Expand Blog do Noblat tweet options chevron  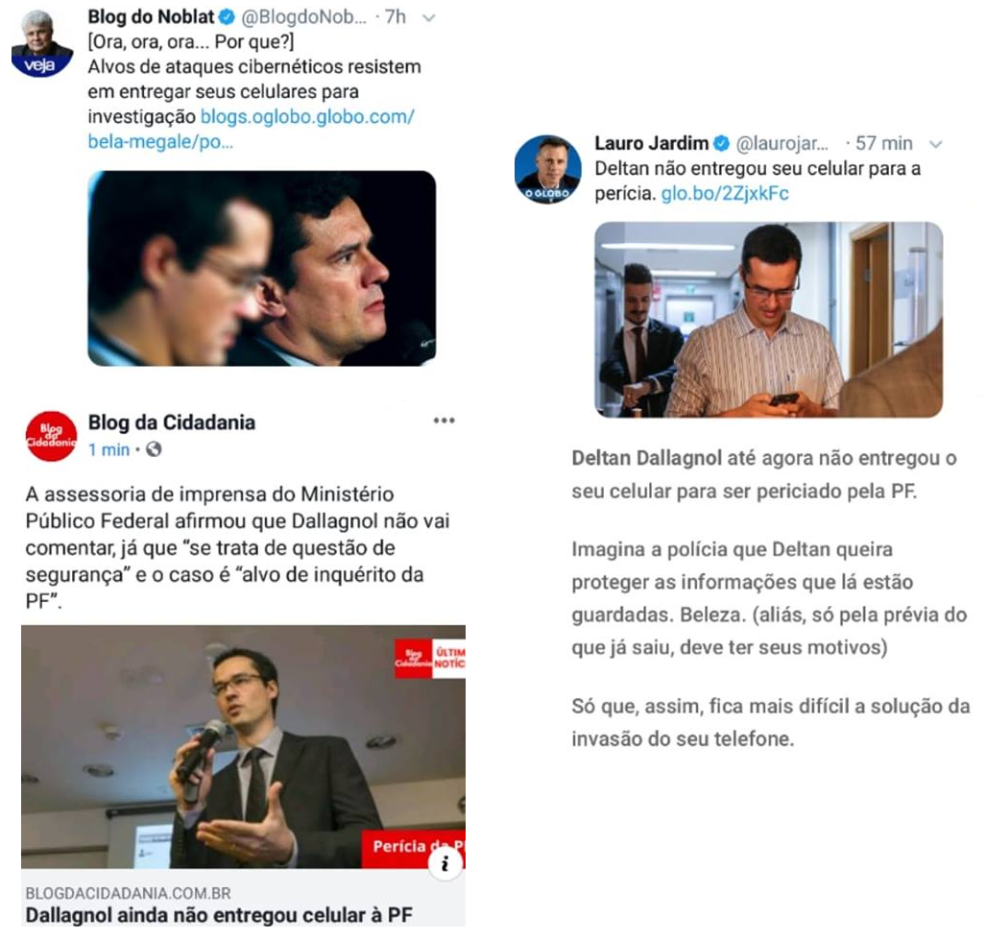429,17
